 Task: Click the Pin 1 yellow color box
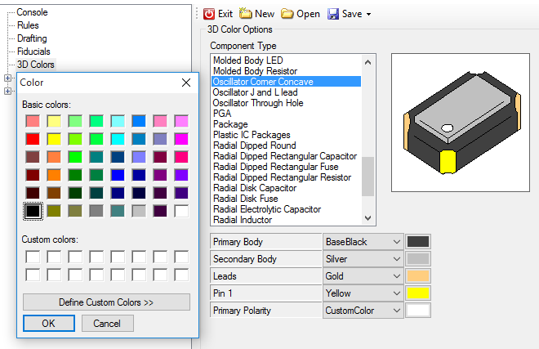click(x=418, y=293)
